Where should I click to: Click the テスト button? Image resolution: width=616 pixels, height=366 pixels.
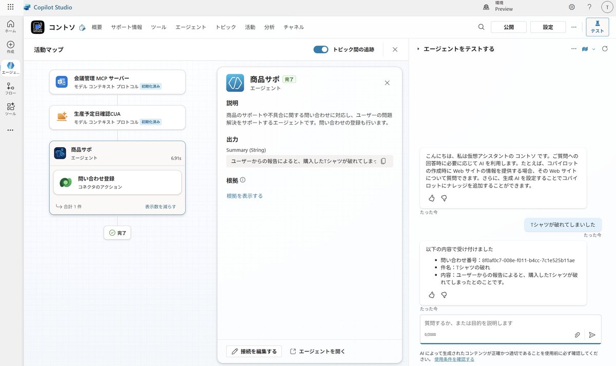(597, 27)
